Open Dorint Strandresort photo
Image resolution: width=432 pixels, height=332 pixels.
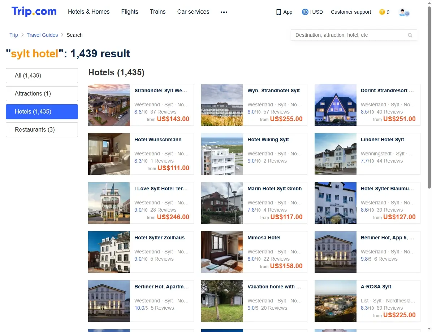point(336,105)
